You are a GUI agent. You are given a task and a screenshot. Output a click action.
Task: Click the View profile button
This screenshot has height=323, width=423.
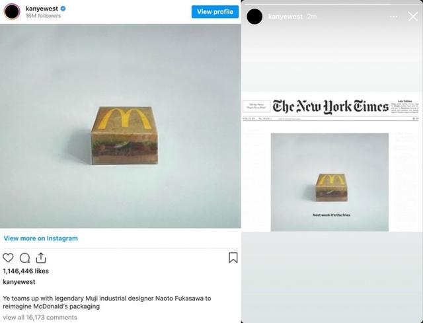click(x=215, y=12)
